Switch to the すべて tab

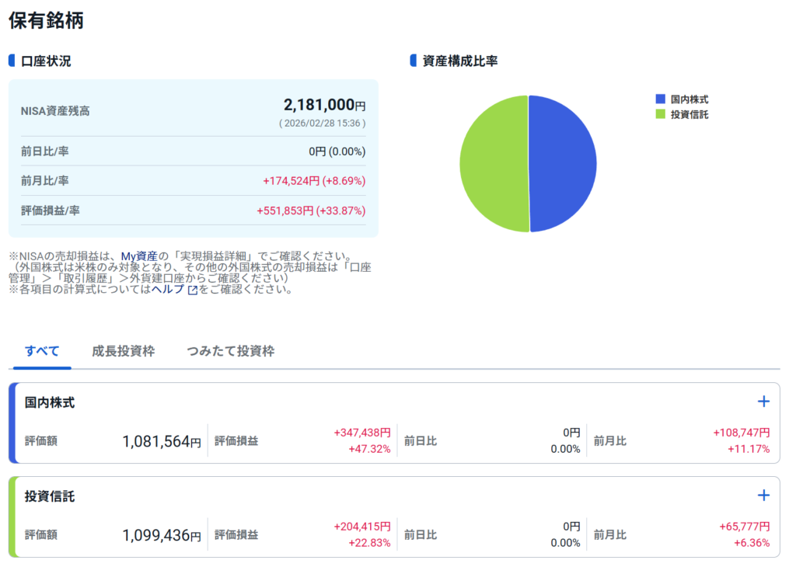click(42, 351)
